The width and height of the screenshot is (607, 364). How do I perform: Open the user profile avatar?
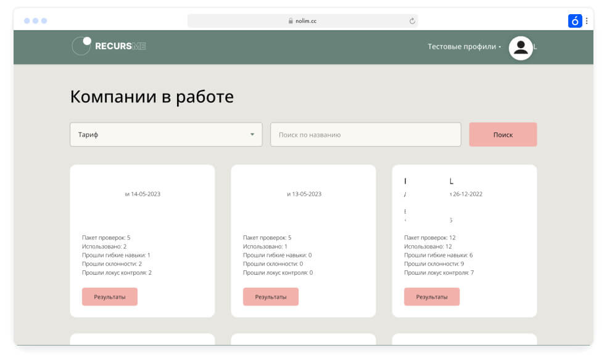521,48
